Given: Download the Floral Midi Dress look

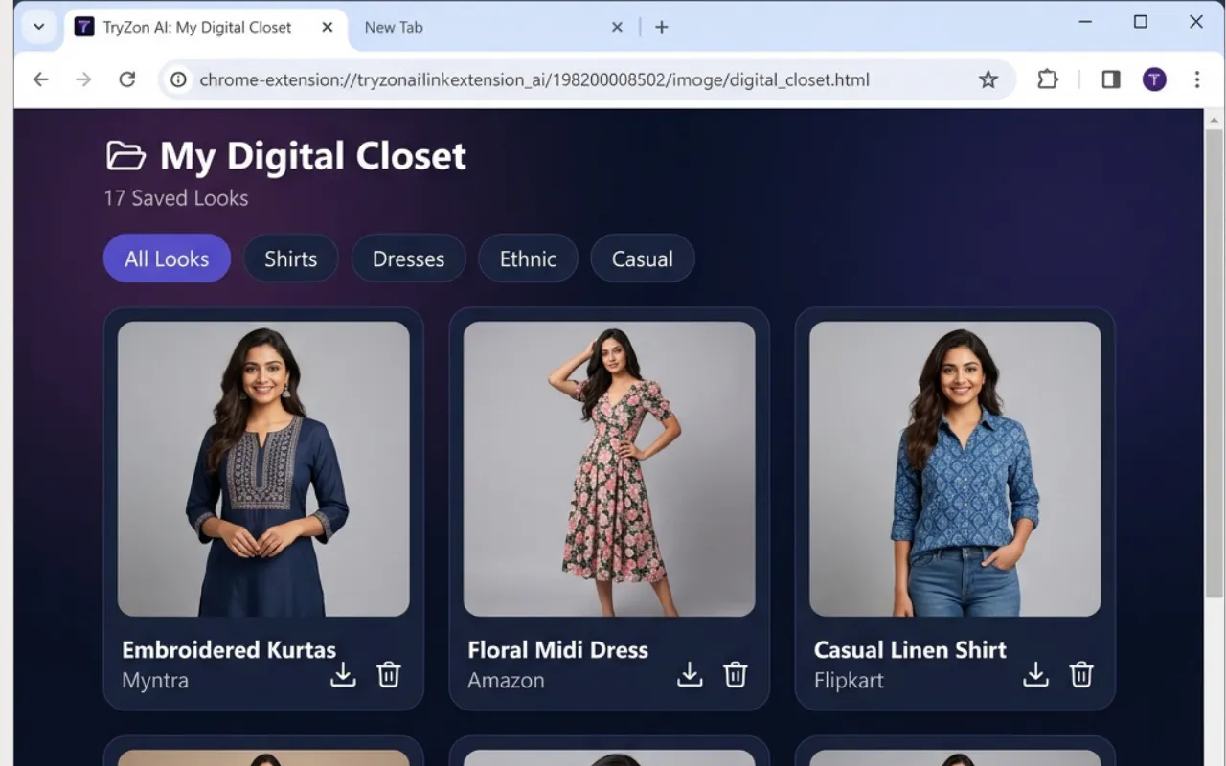Looking at the screenshot, I should point(690,674).
